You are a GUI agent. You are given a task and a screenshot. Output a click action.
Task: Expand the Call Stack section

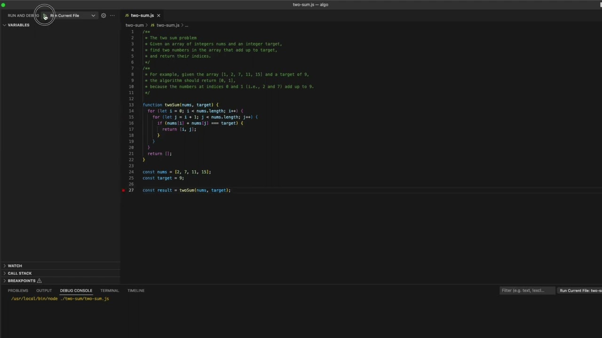19,273
